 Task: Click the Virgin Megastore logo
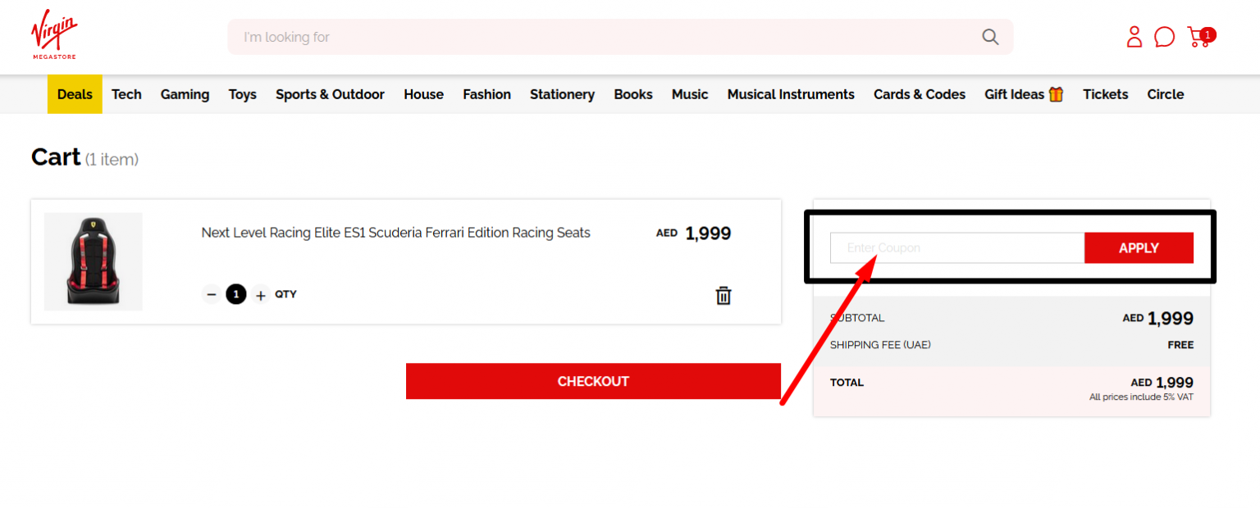point(52,34)
